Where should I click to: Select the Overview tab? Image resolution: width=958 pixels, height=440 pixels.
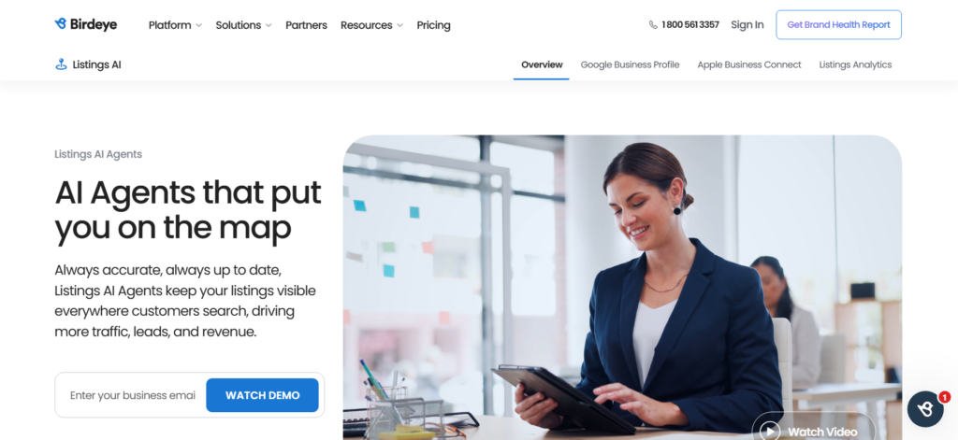coord(542,64)
